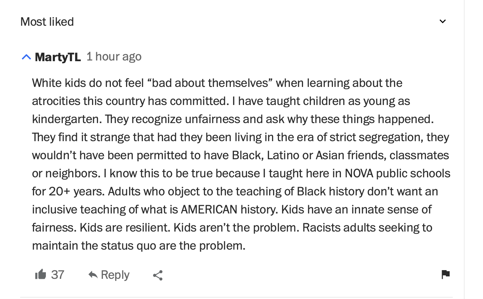483x299 pixels.
Task: Open the sort dropdown chevron arrow
Action: (x=443, y=22)
